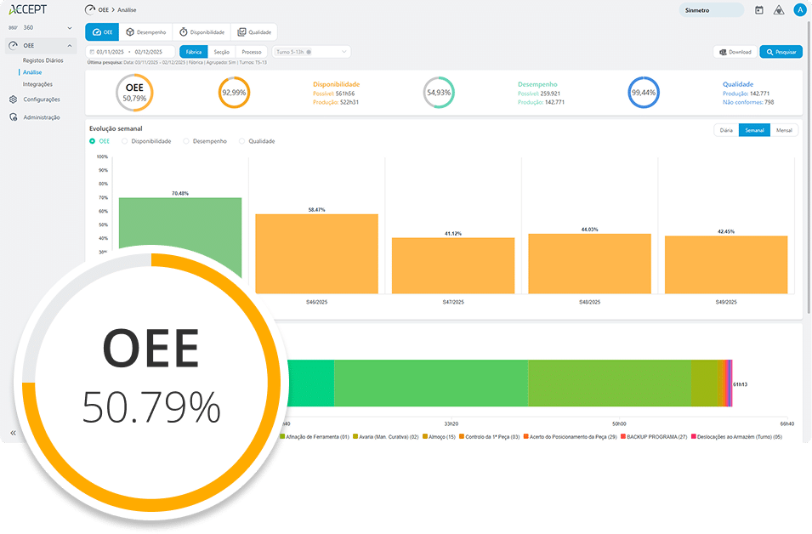This screenshot has height=534, width=812.
Task: Select the Disponibilidade radio button
Action: click(125, 141)
